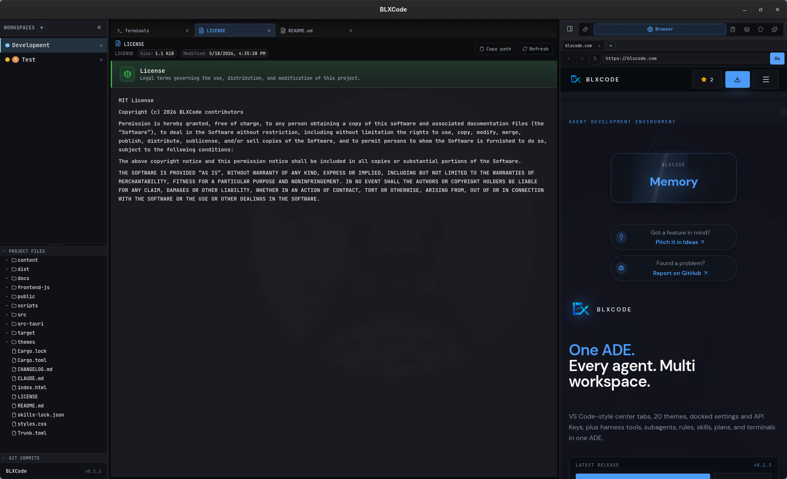Go forward in embedded browser

[582, 58]
